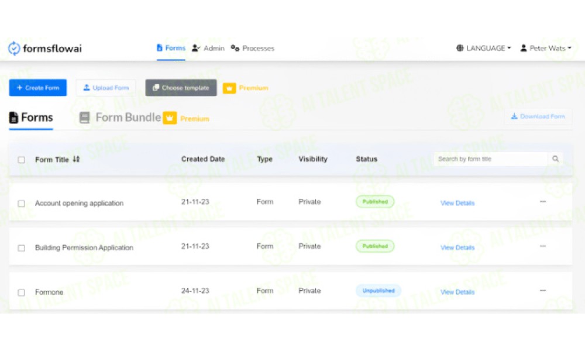The image size is (585, 351).
Task: Click the Upload Form button
Action: tap(106, 88)
